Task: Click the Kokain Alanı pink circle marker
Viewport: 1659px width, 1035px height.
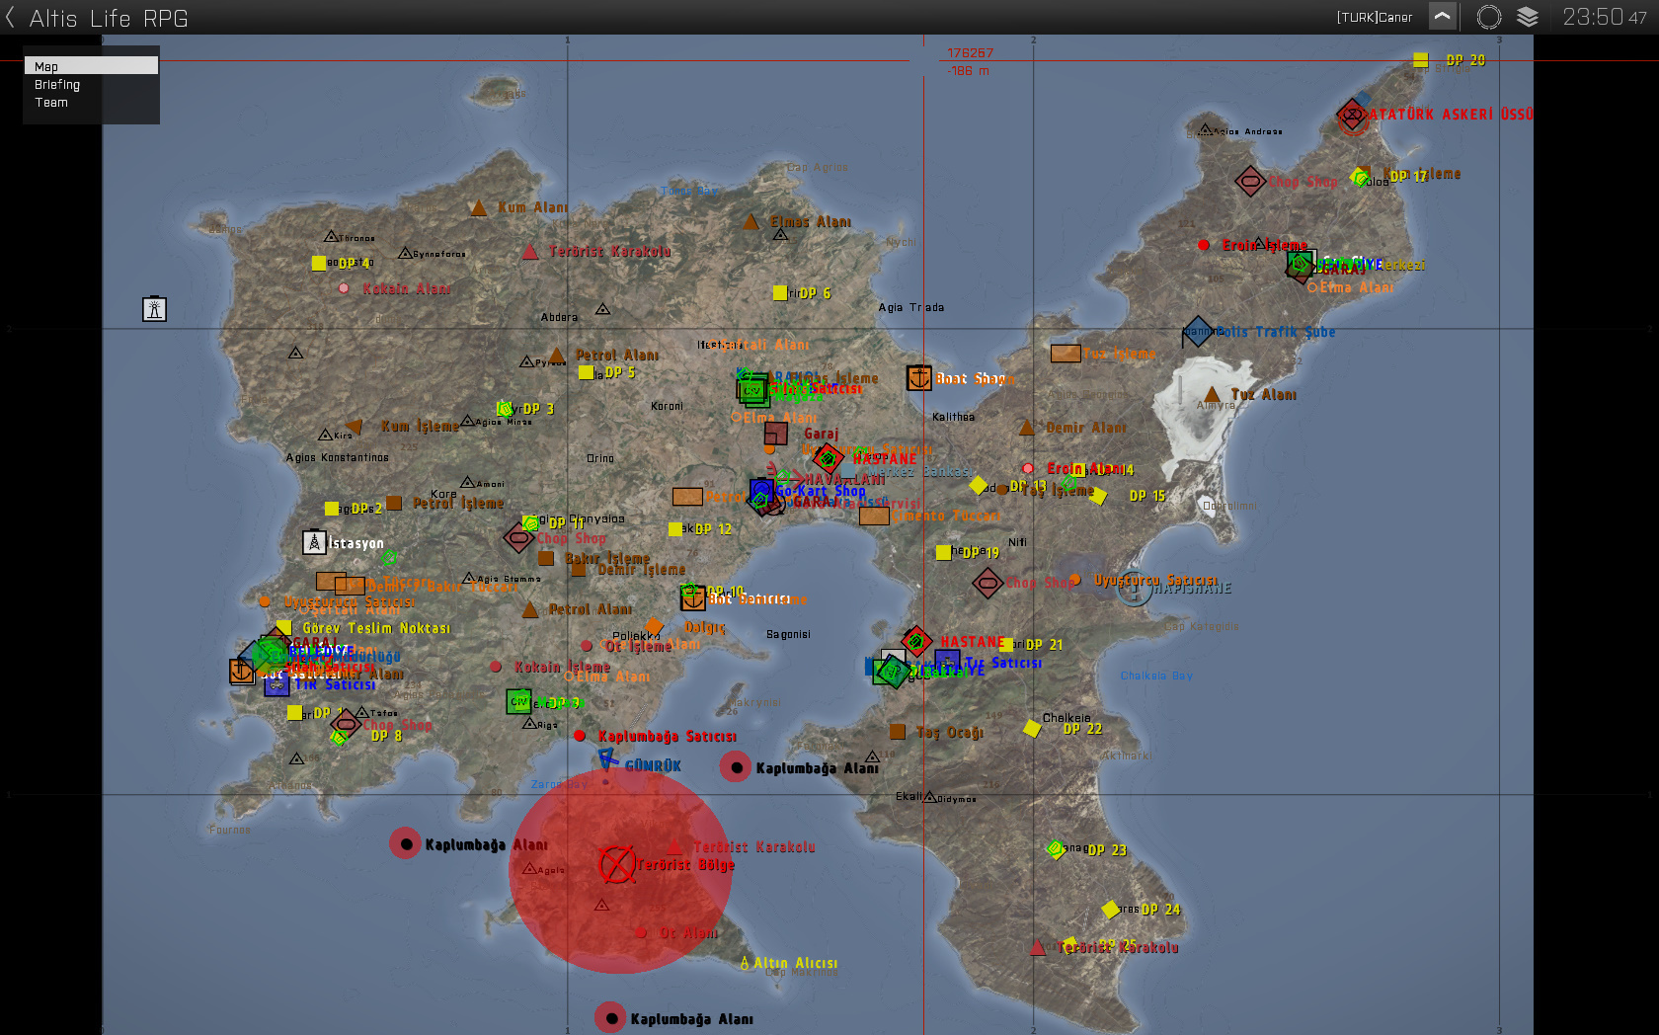Action: pos(344,288)
